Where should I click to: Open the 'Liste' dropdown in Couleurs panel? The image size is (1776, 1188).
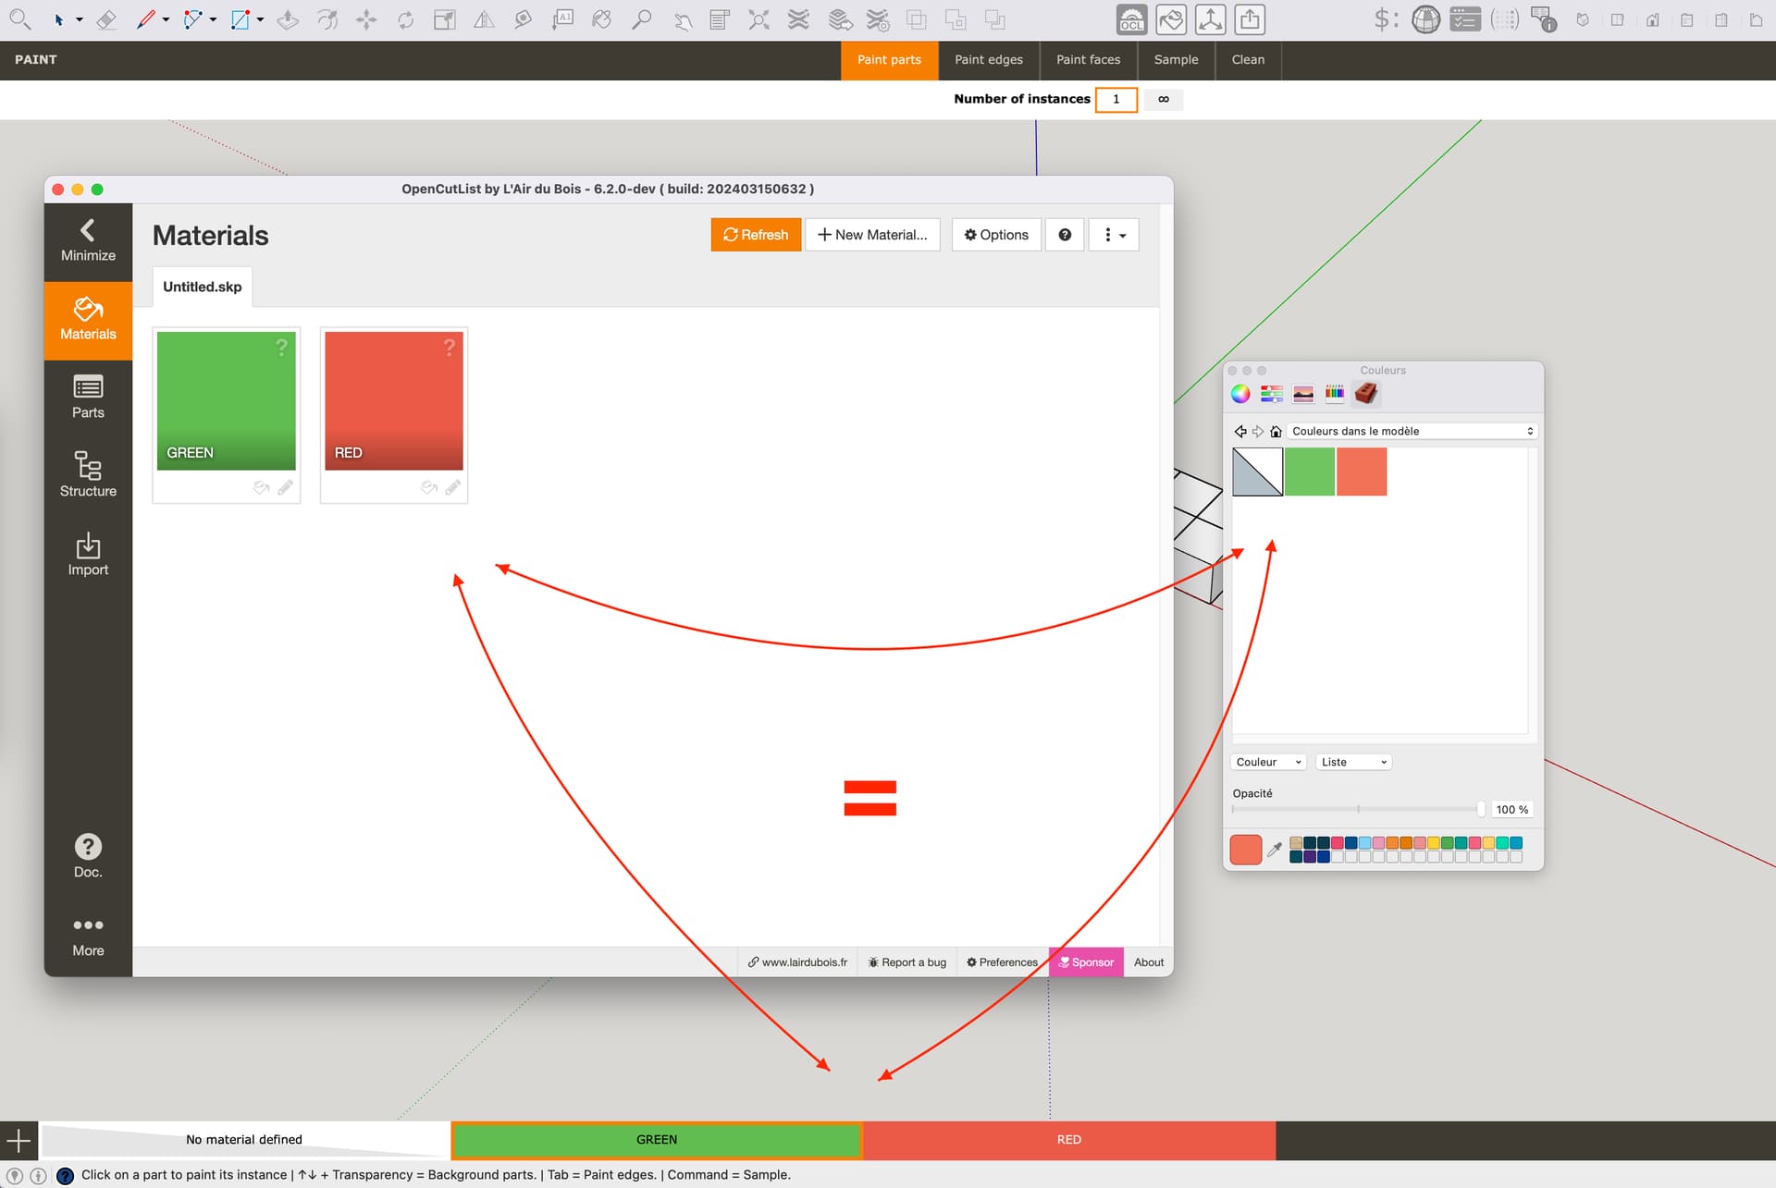(x=1352, y=761)
